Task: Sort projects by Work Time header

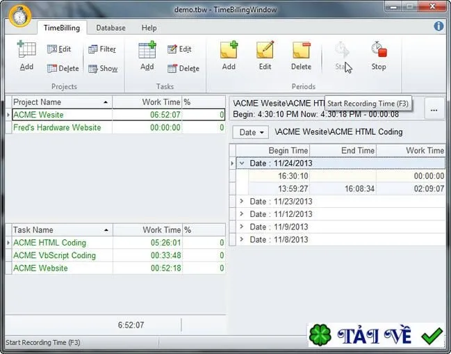Action: tap(147, 102)
